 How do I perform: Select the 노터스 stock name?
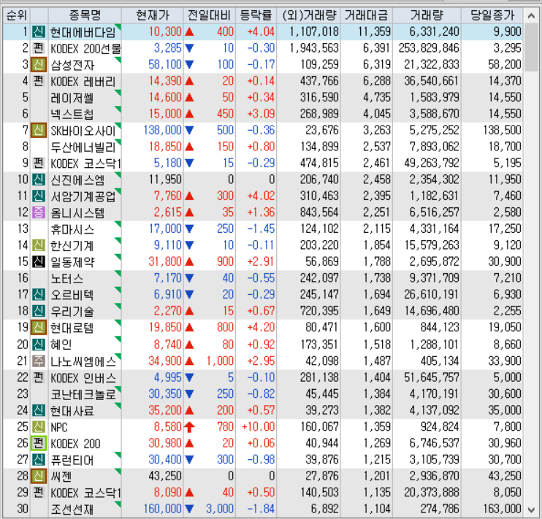point(66,278)
